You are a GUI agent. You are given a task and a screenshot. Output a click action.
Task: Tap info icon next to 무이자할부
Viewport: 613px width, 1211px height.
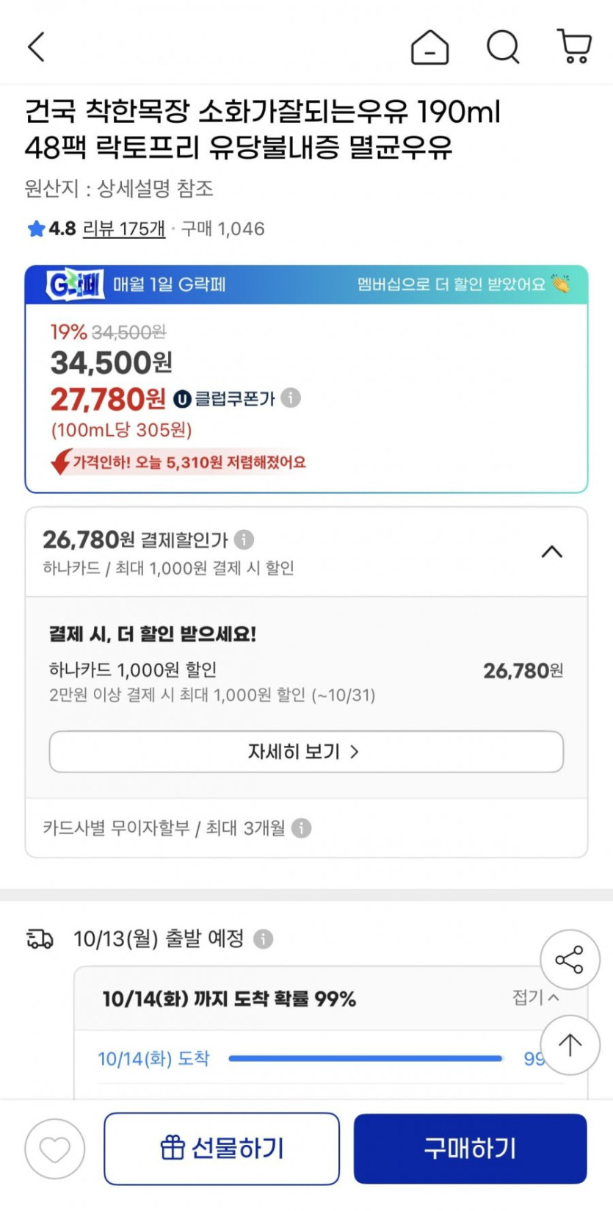[x=302, y=828]
